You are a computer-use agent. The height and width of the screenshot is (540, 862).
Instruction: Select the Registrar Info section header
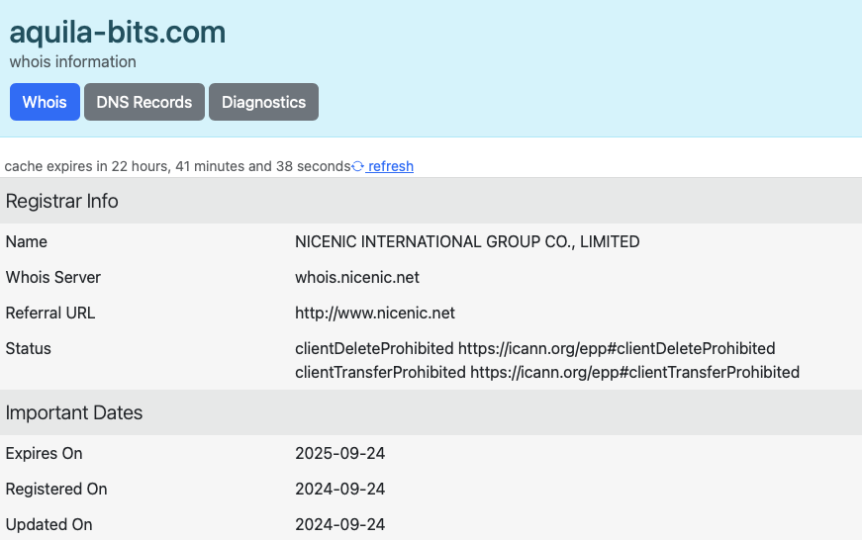coord(62,201)
